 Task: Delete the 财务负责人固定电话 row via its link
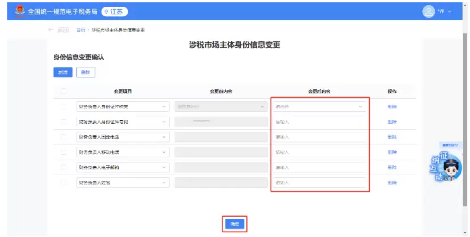pyautogui.click(x=392, y=137)
